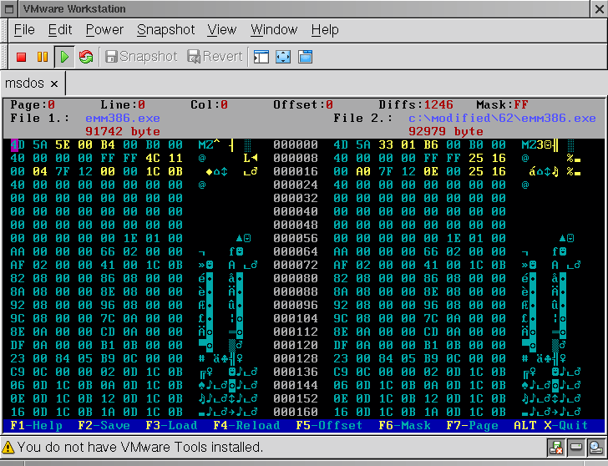Click the Offset:0 indicator
The width and height of the screenshot is (608, 466).
point(303,104)
